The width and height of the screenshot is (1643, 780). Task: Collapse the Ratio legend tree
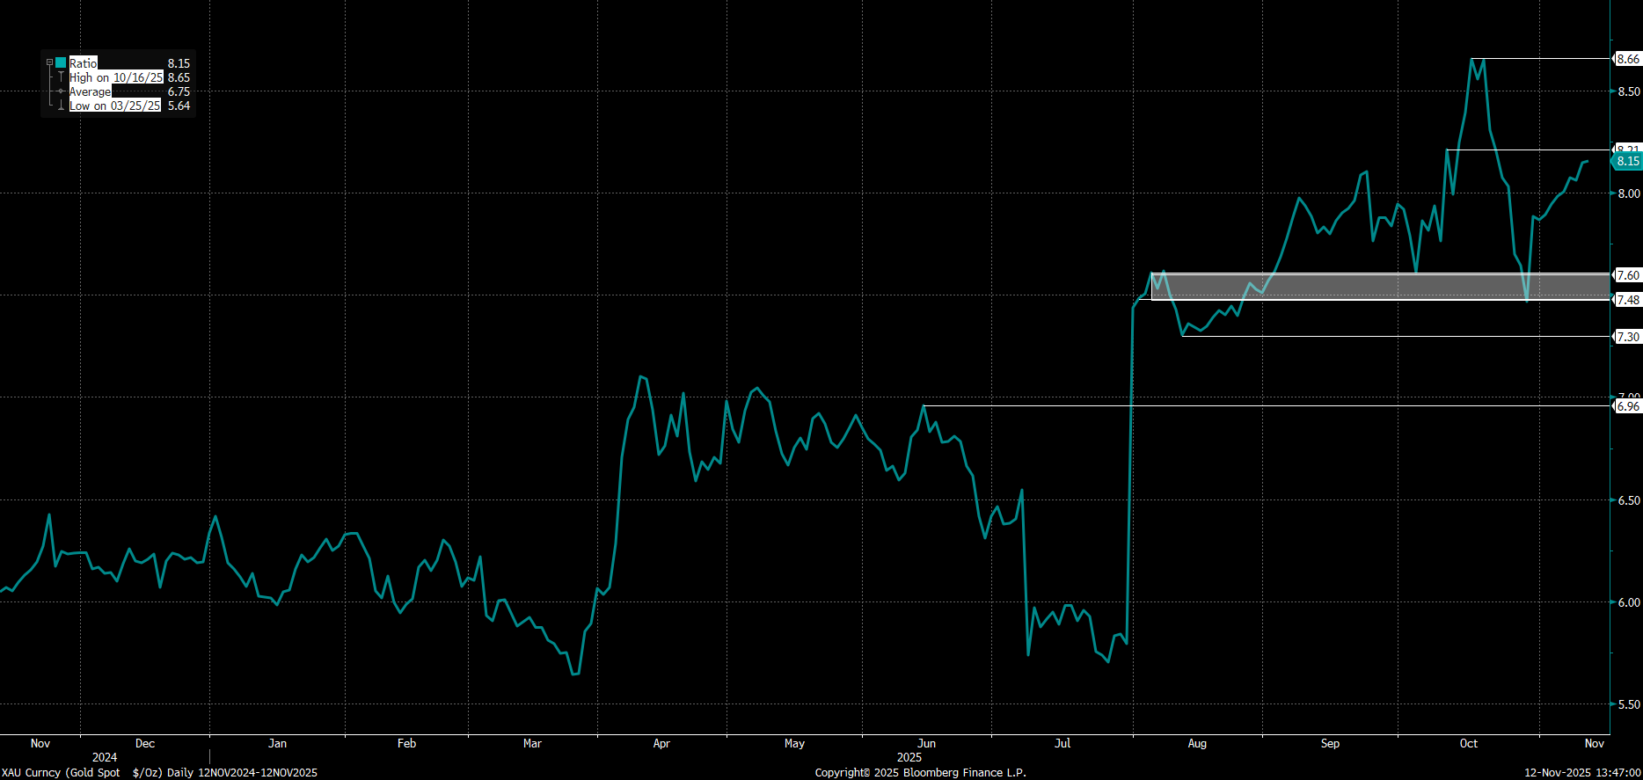(x=49, y=63)
